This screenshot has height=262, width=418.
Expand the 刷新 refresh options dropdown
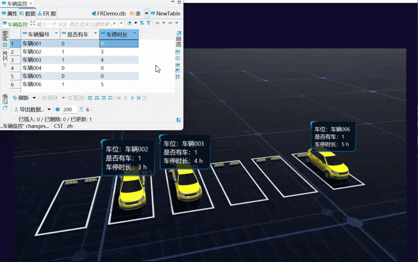click(x=34, y=98)
